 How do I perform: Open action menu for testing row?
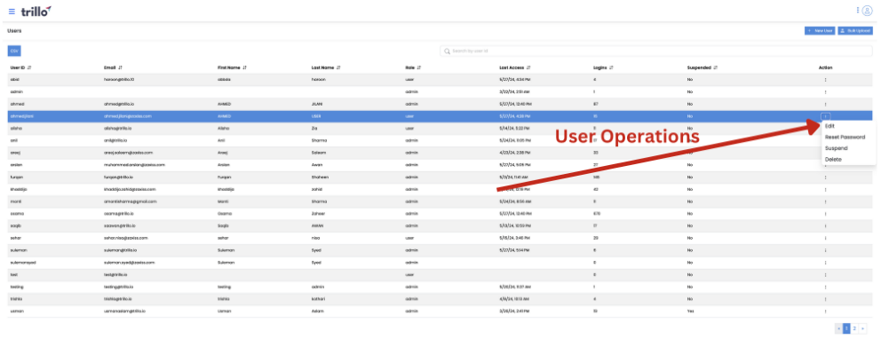point(825,287)
